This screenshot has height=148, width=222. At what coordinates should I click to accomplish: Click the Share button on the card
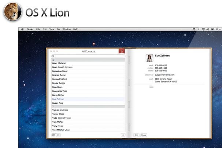pyautogui.click(x=144, y=135)
